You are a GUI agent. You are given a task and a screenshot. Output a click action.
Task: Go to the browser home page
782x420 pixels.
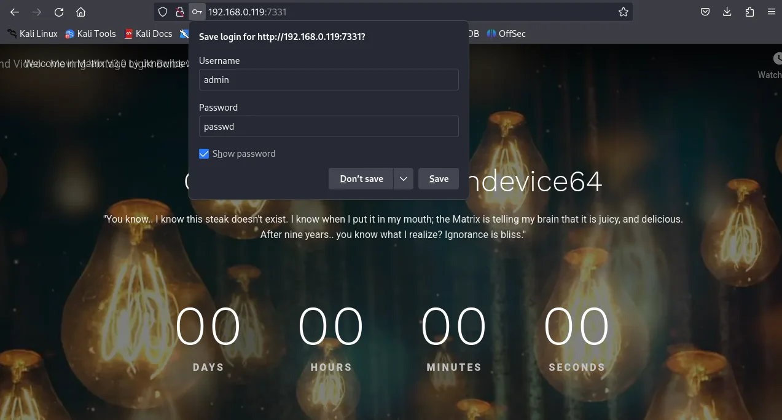[x=80, y=12]
